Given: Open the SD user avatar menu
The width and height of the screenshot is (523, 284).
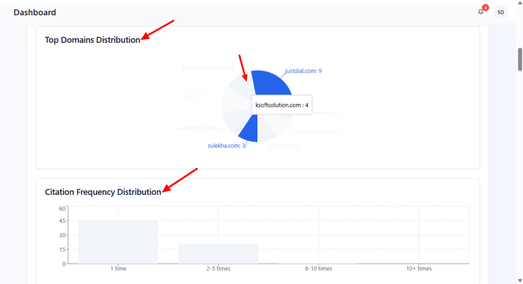Looking at the screenshot, I should click(501, 12).
